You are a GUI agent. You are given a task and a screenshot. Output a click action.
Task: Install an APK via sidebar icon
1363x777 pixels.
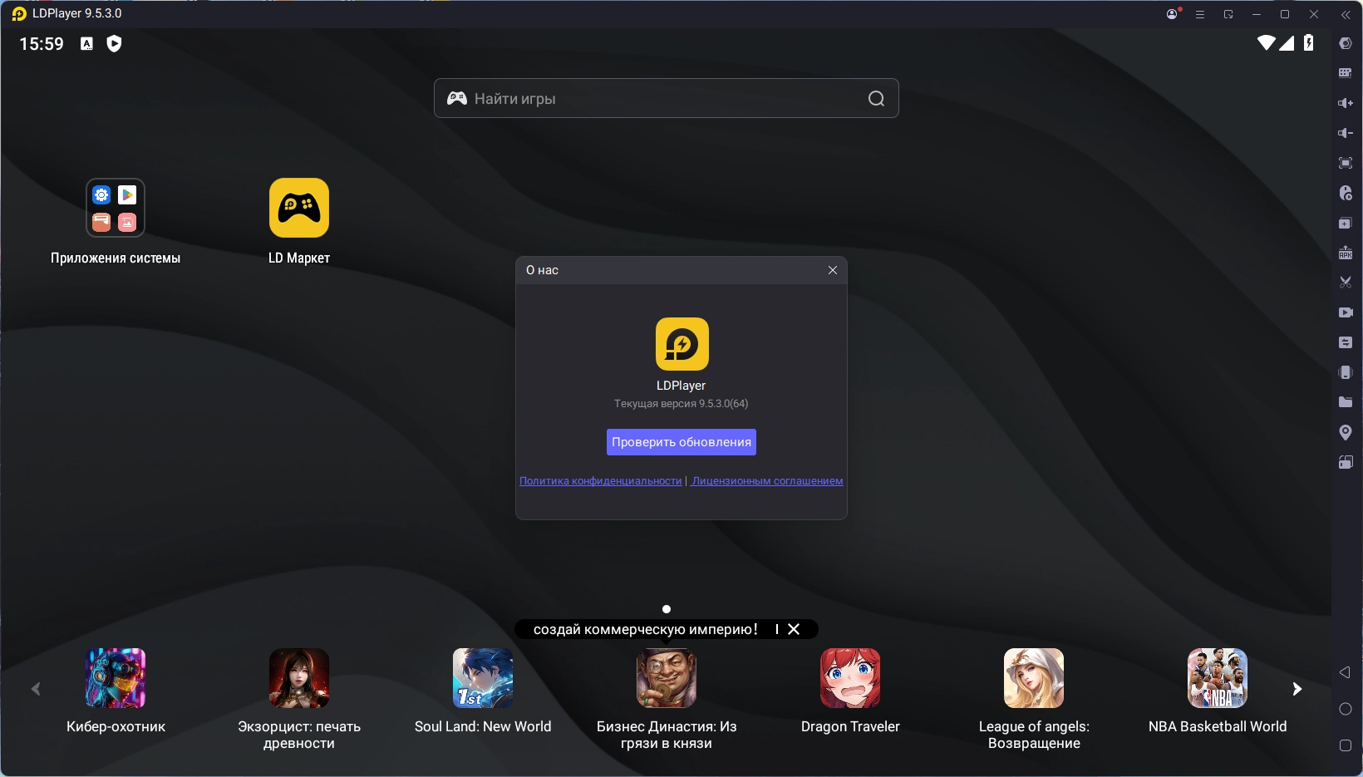coord(1346,253)
